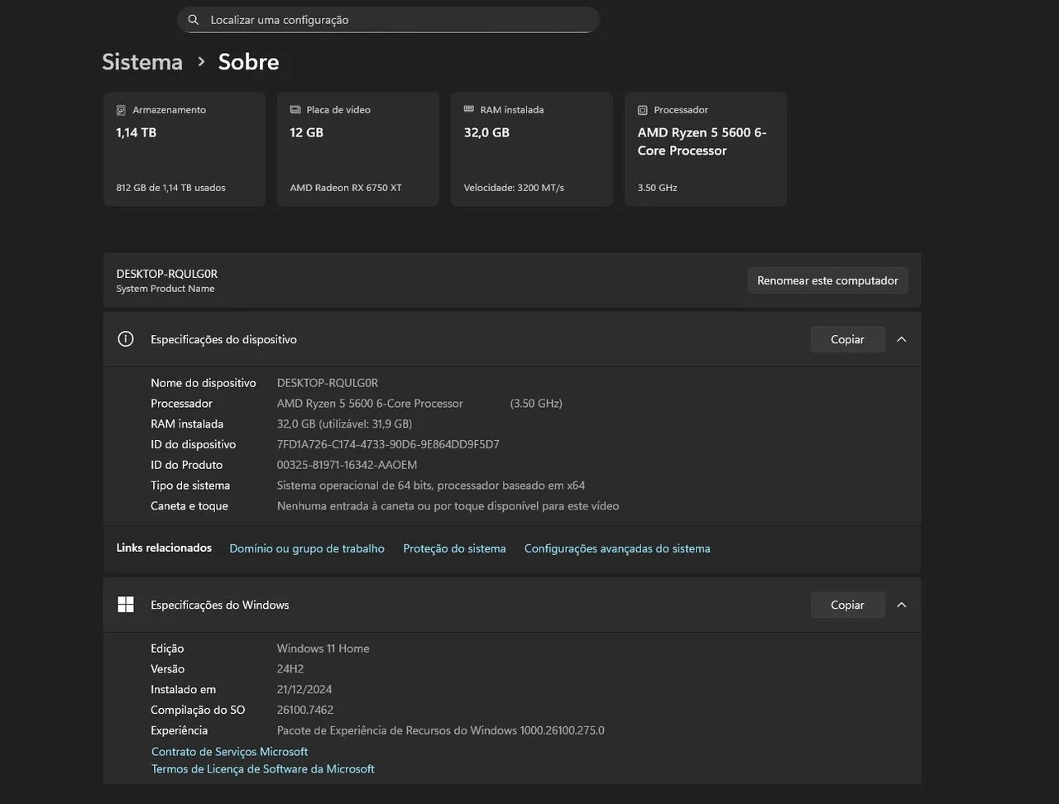Click AMD Radeon RX 6750 XT text
Screen dimensions: 1059x804
pos(346,188)
